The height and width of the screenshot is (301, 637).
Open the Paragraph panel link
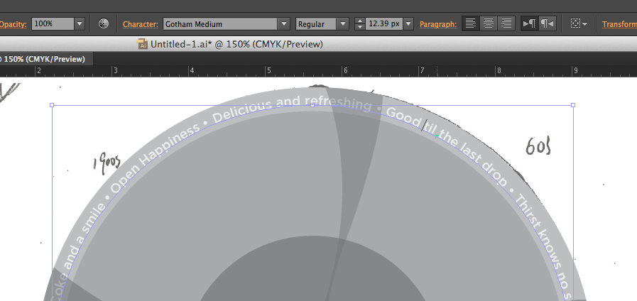click(x=438, y=24)
